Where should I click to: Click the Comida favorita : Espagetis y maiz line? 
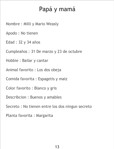point(37,79)
